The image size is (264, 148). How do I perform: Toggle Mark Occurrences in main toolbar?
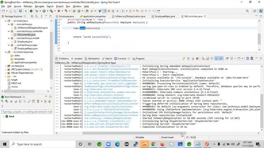(104, 11)
